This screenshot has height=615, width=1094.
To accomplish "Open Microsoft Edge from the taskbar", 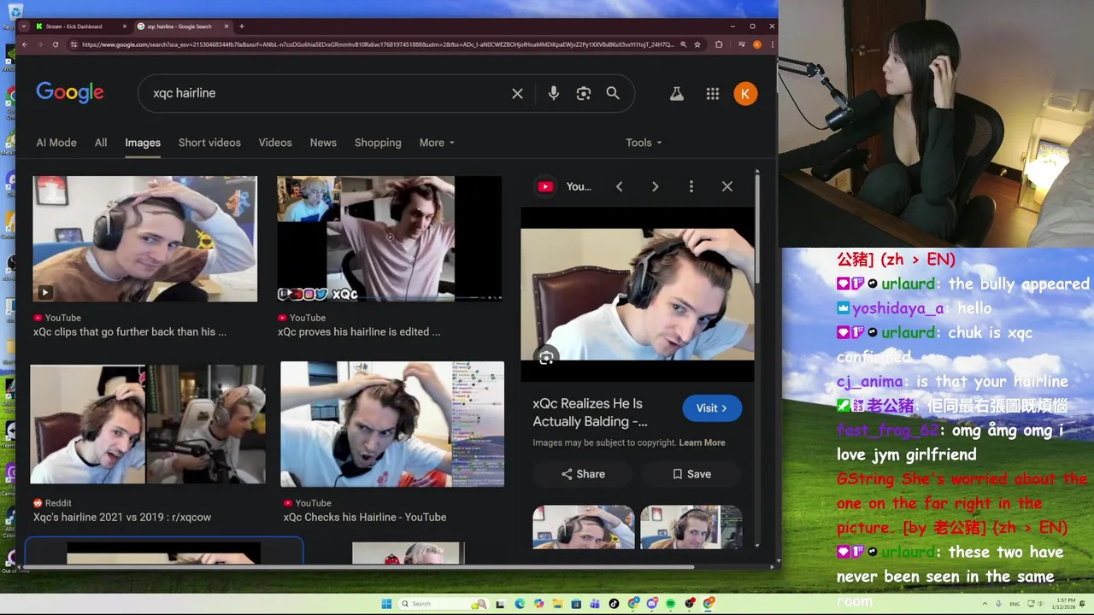I will (520, 604).
